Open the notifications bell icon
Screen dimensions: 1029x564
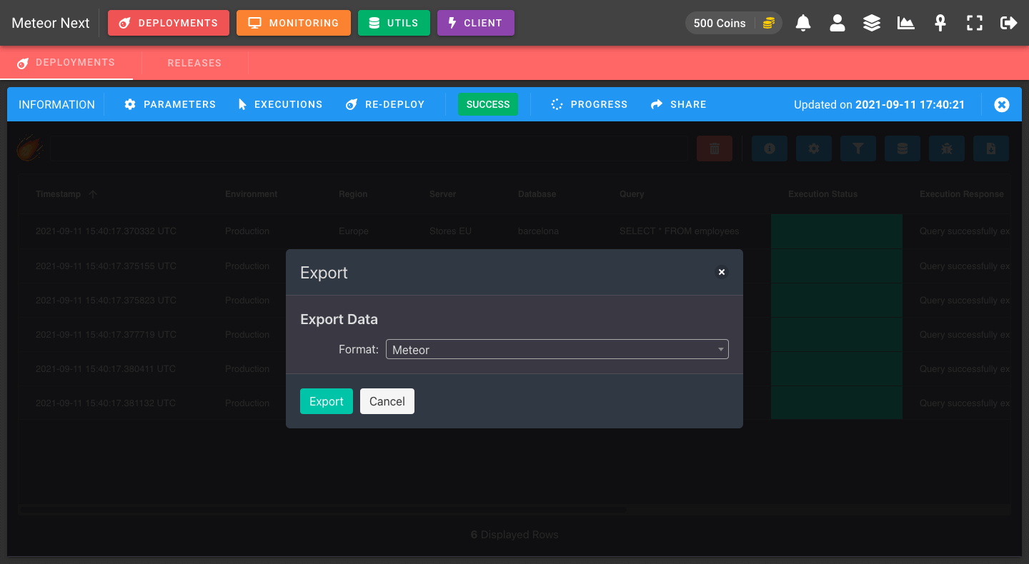(x=803, y=23)
